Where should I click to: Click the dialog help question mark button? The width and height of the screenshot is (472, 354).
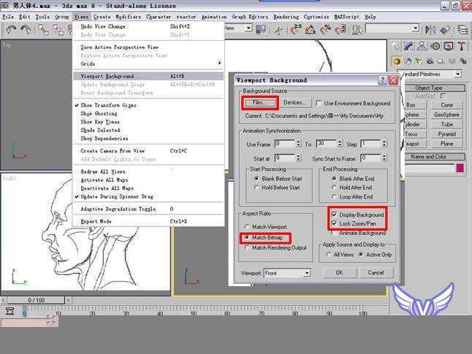click(382, 80)
